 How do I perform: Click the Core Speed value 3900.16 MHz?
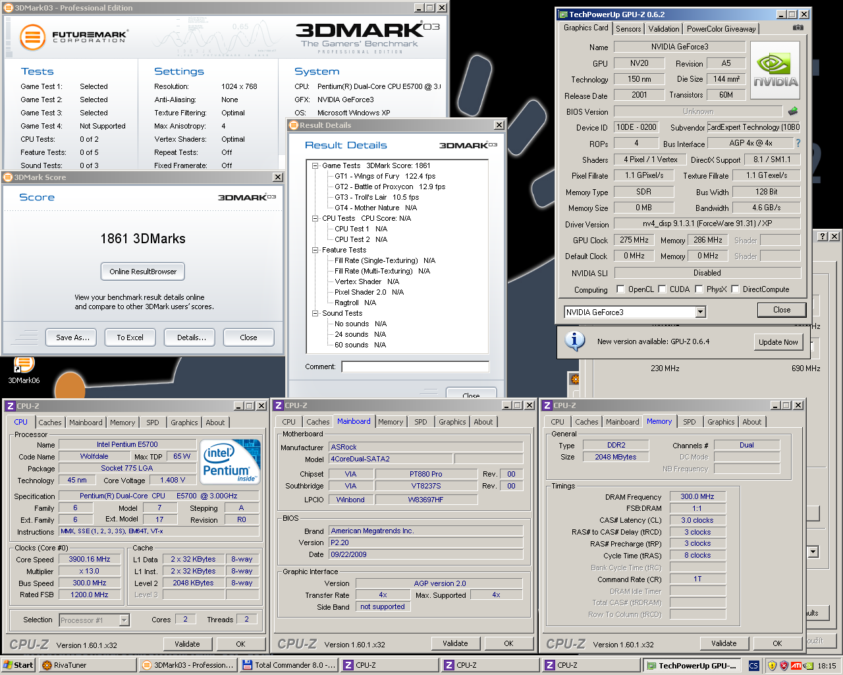[x=90, y=559]
